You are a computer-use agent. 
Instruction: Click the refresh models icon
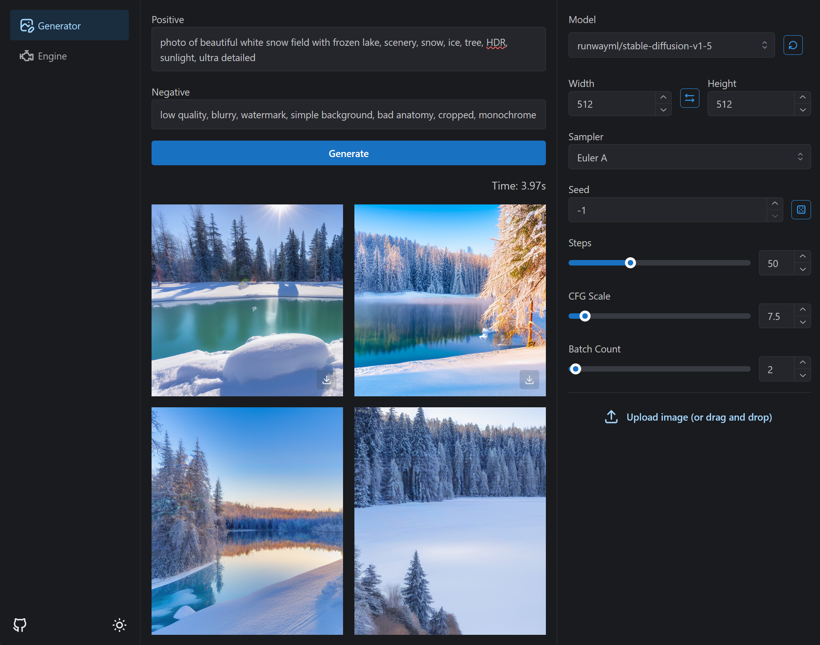(793, 45)
